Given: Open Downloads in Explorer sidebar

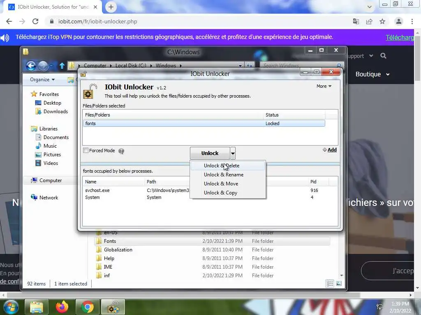Looking at the screenshot, I should click(56, 112).
